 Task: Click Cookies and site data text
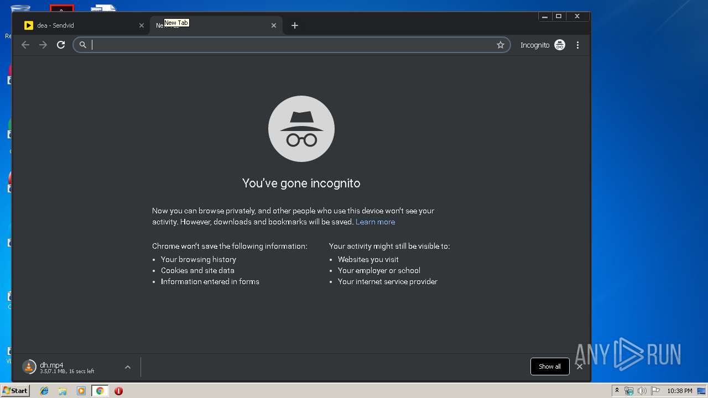tap(197, 270)
